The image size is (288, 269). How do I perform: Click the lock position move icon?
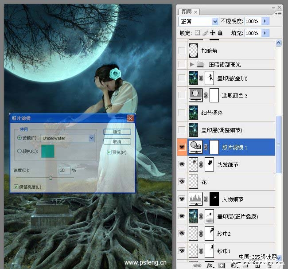coord(212,33)
